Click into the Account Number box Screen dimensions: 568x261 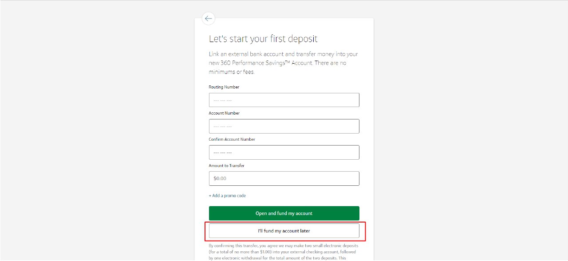click(284, 126)
